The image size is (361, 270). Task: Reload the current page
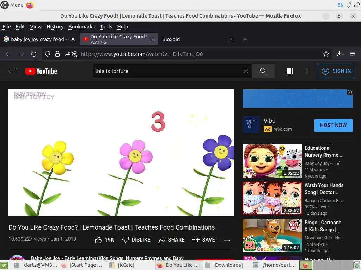[x=34, y=54]
